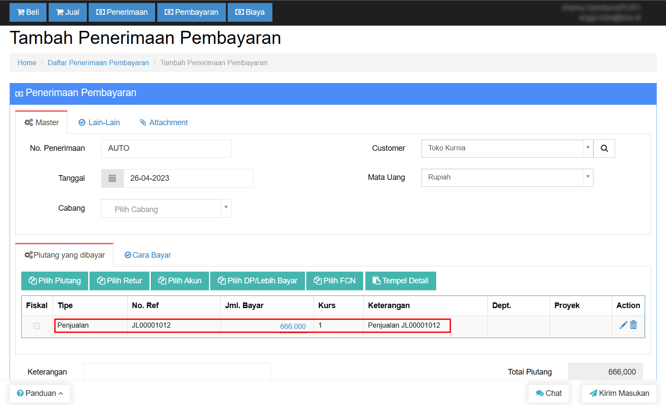Click the Keterangan text field below table

click(177, 372)
